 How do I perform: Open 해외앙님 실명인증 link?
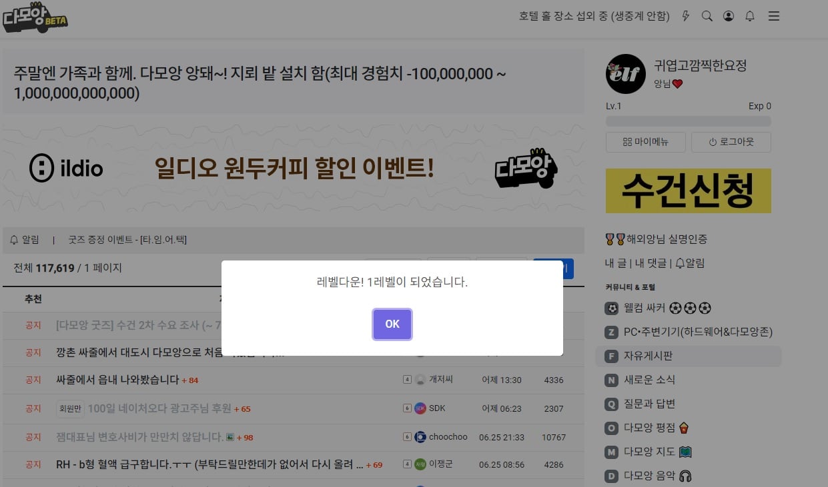[657, 239]
